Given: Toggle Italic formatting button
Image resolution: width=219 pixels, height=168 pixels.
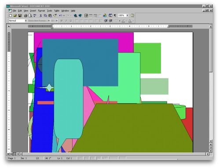Looking at the screenshot, I should (x=66, y=21).
